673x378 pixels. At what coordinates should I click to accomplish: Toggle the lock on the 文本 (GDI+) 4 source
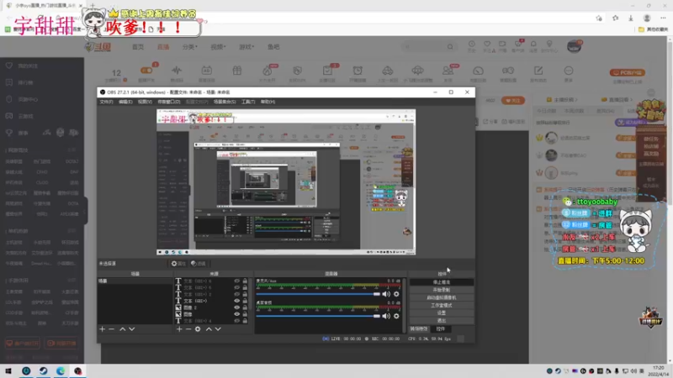245,321
